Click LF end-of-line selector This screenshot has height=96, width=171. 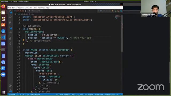pyautogui.click(x=78, y=95)
